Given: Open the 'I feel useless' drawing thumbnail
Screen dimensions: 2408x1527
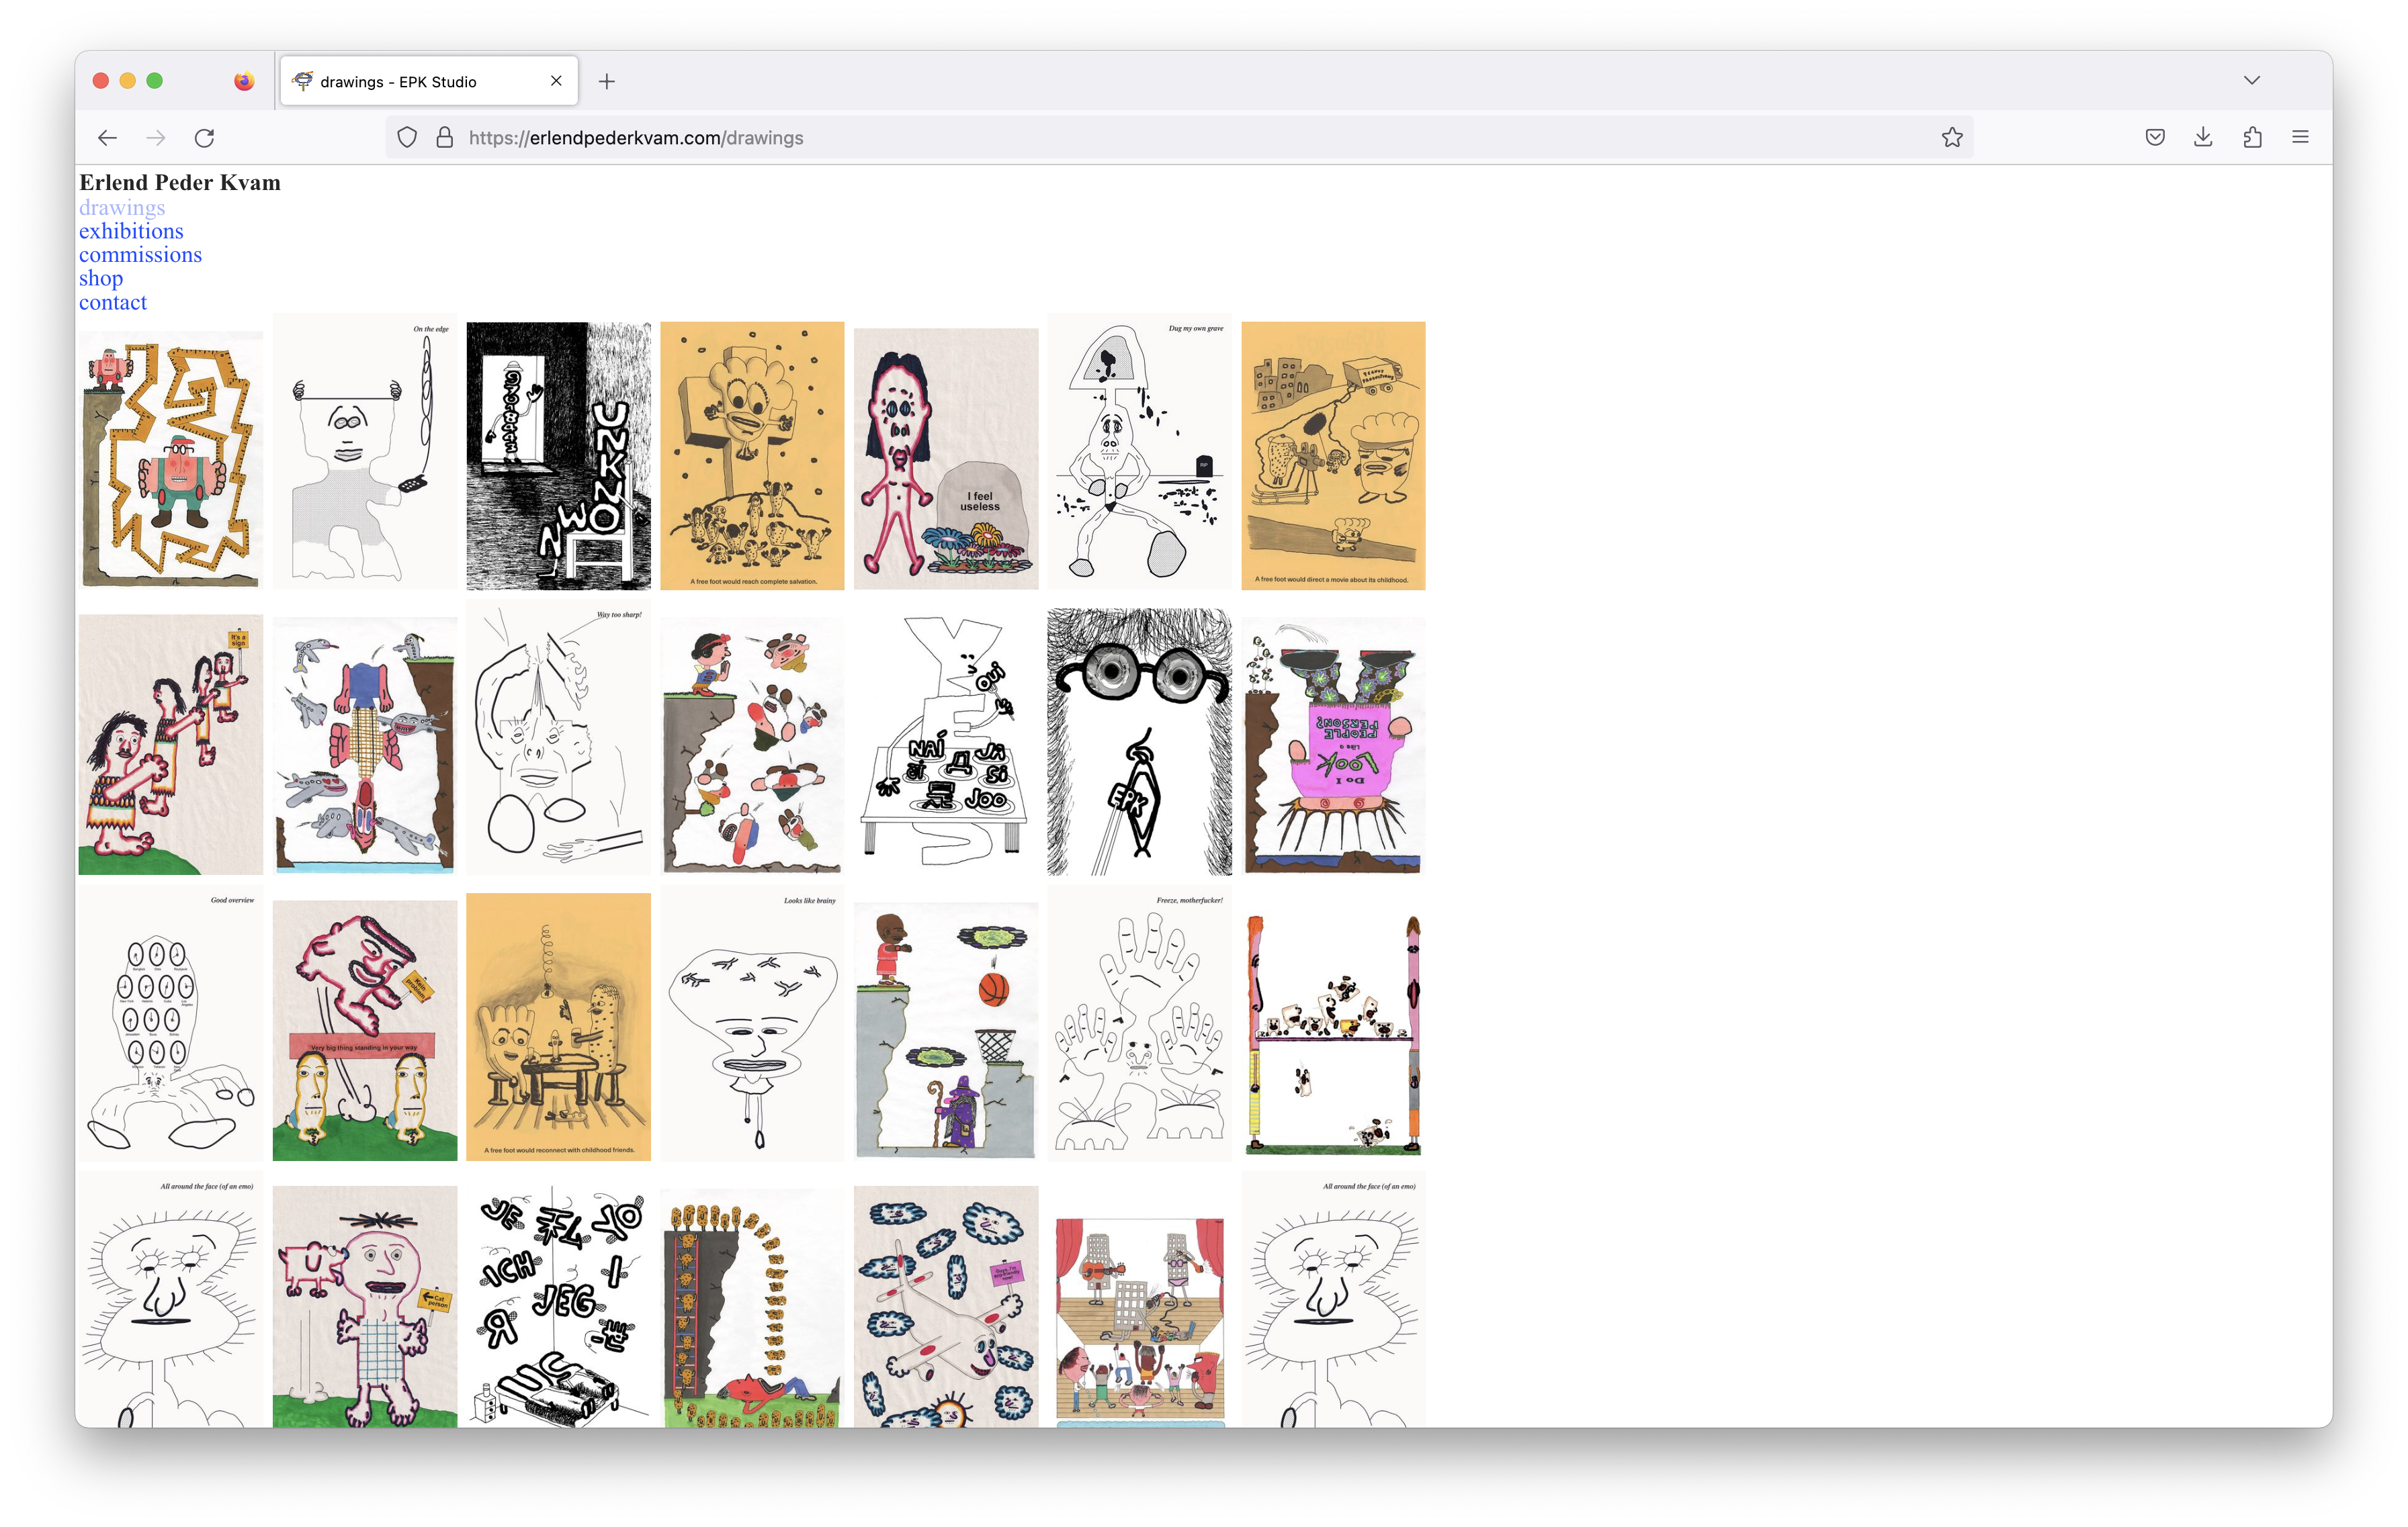Looking at the screenshot, I should click(x=946, y=459).
